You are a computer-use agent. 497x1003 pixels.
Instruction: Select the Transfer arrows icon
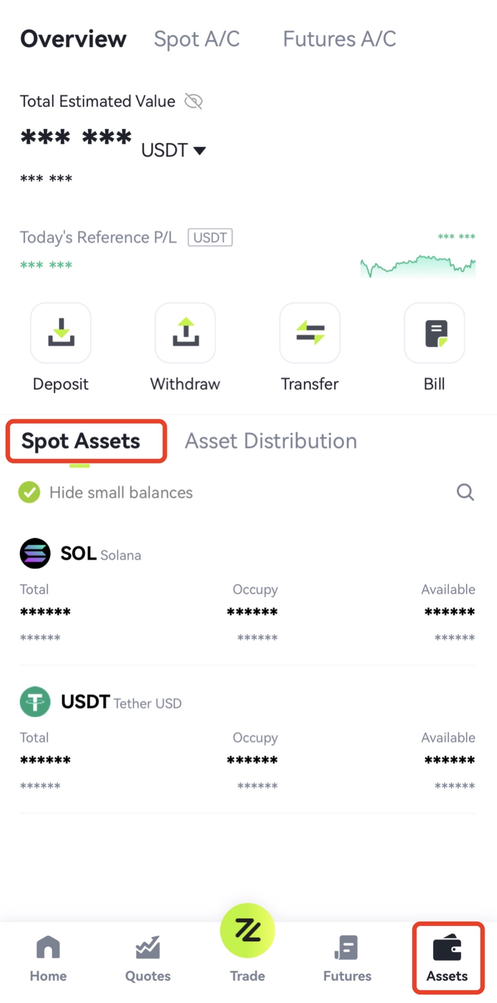click(x=310, y=333)
